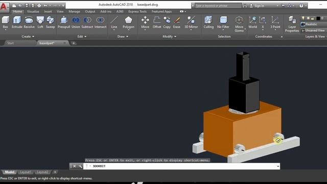This screenshot has width=327, height=184.
Task: Select the Polygon draw tool
Action: tap(128, 22)
